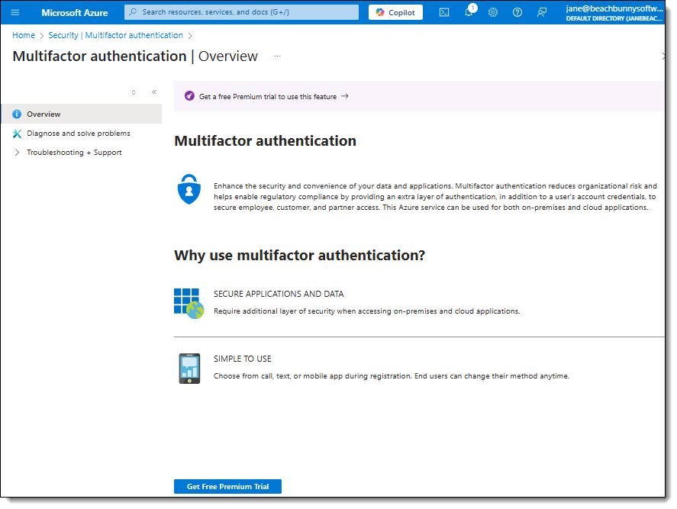This screenshot has width=677, height=509.
Task: Open the ellipsis more options next to title
Action: [278, 56]
